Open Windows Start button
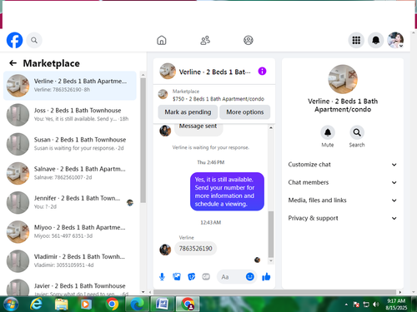Screen dimensions: 417x312 [11, 304]
